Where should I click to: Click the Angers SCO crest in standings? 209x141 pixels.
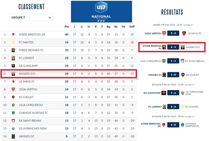tap(13, 74)
